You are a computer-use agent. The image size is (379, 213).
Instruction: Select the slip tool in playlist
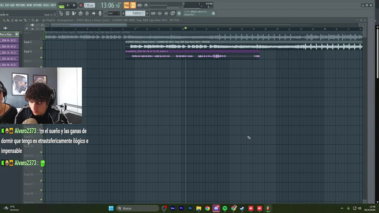[x=20, y=20]
